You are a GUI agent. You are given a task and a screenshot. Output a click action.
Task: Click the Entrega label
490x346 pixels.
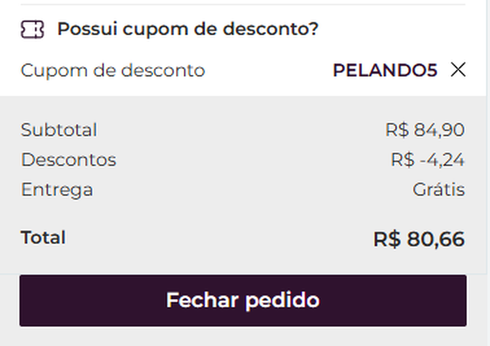57,190
